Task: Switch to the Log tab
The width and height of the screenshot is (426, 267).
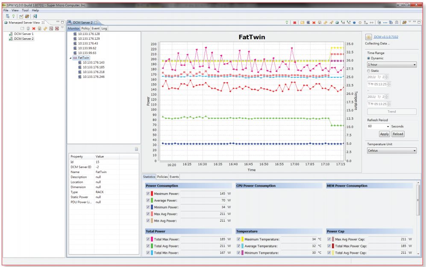Action: click(104, 28)
